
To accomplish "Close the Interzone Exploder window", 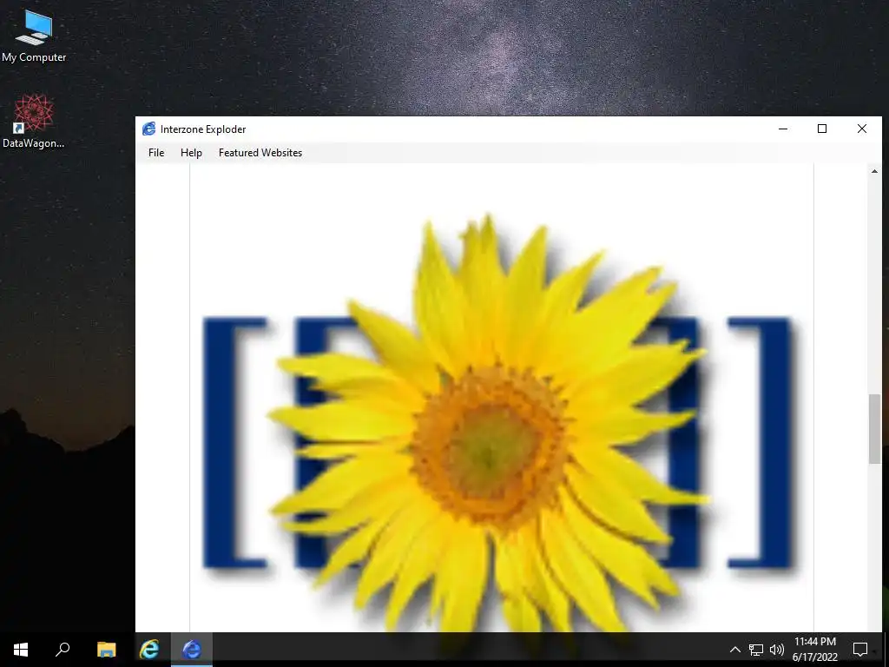I will [862, 129].
